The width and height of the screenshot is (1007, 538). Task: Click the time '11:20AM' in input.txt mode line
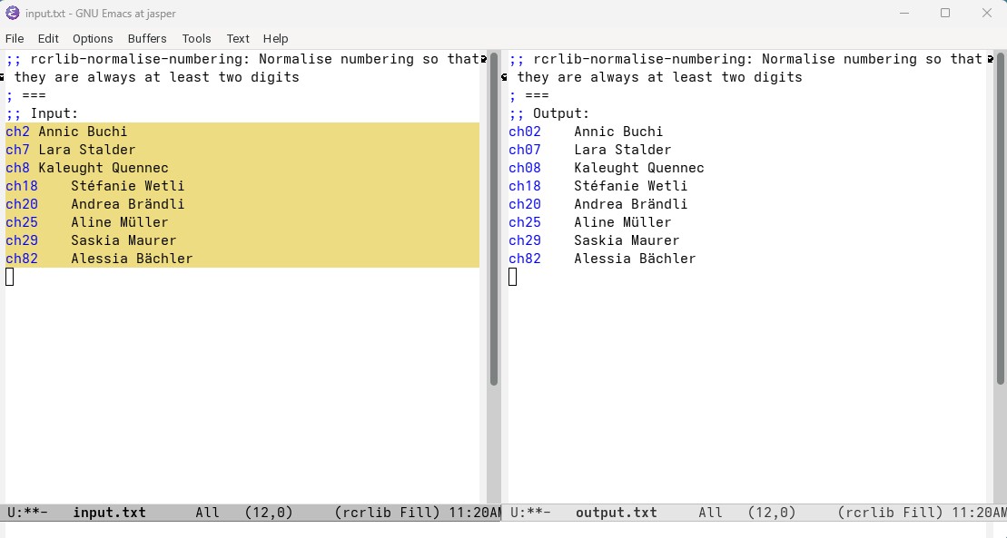475,513
